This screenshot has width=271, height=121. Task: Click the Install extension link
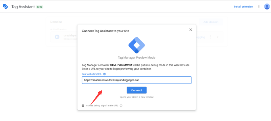pos(243,7)
